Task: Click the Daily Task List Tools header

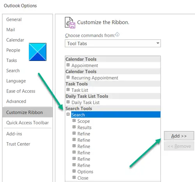Action: click(x=113, y=96)
